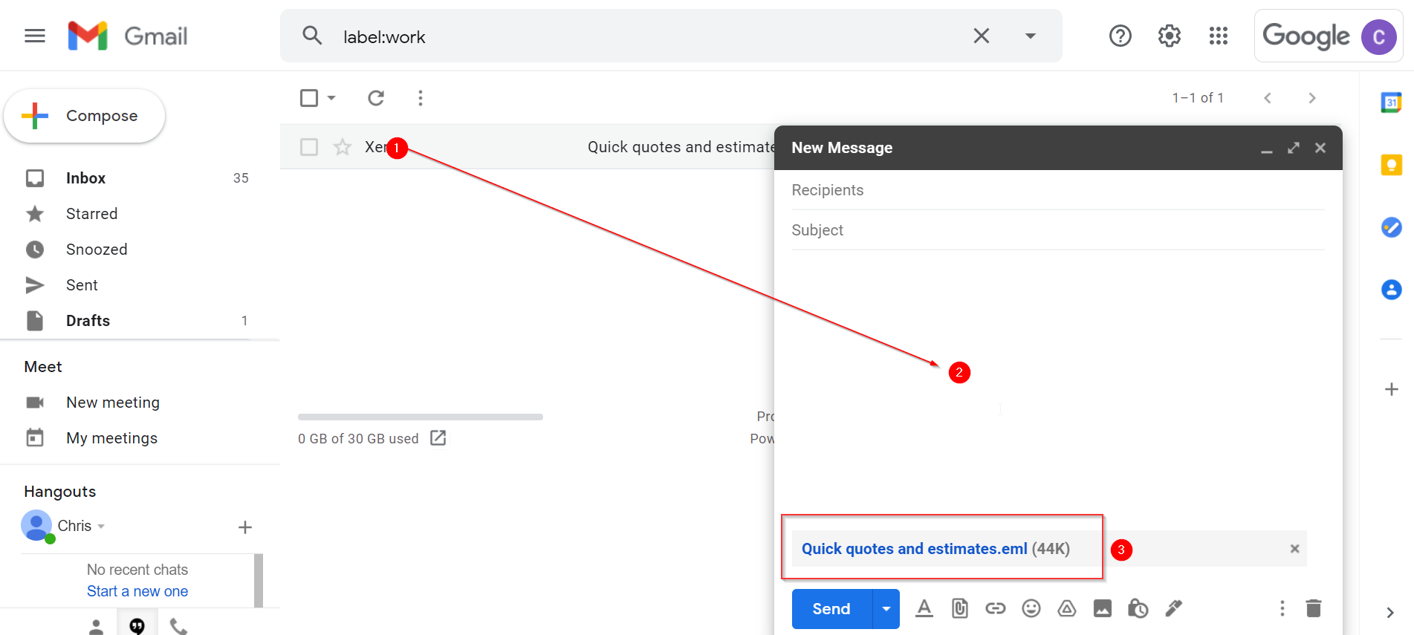Click the insert link icon
Viewport: 1414px width, 635px height.
(995, 609)
